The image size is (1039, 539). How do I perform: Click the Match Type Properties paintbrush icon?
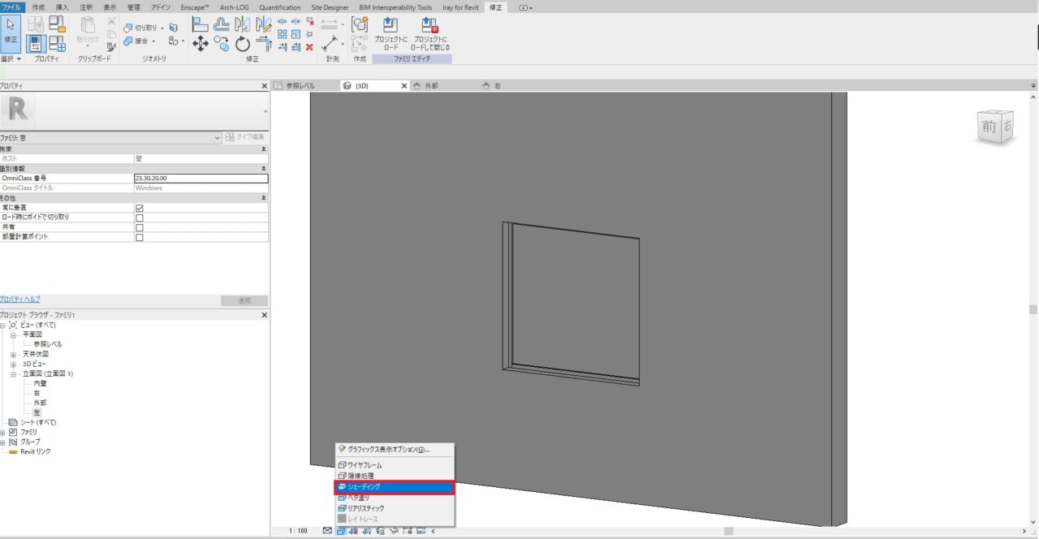pos(111,47)
